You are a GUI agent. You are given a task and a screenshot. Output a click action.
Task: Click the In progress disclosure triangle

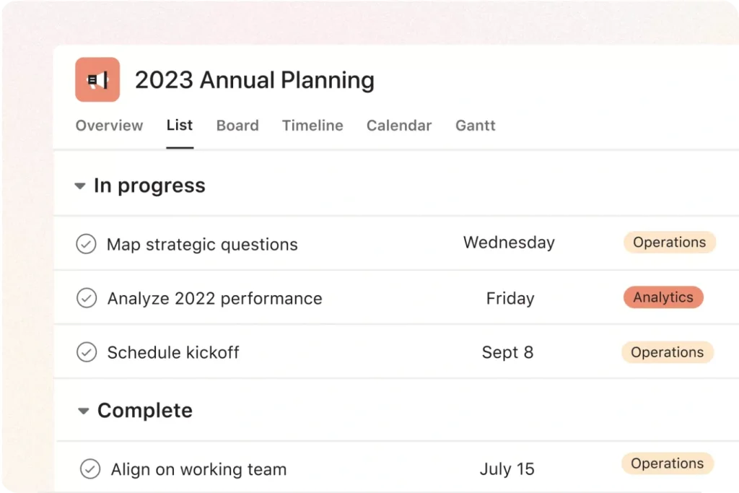point(79,186)
